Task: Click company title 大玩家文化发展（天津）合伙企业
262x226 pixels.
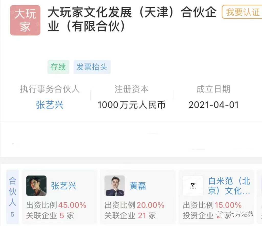Action: click(132, 19)
